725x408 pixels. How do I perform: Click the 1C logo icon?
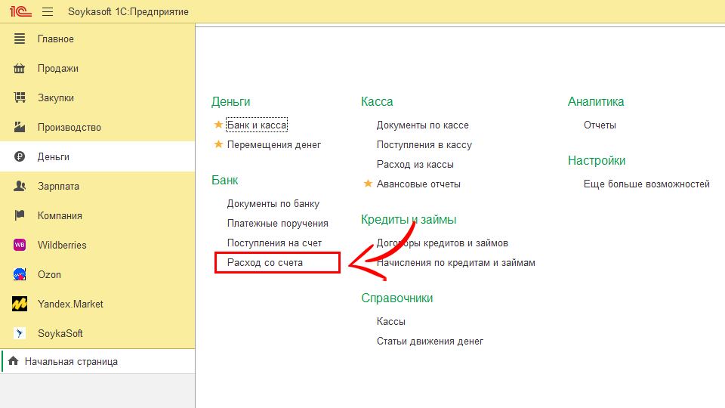coord(20,12)
